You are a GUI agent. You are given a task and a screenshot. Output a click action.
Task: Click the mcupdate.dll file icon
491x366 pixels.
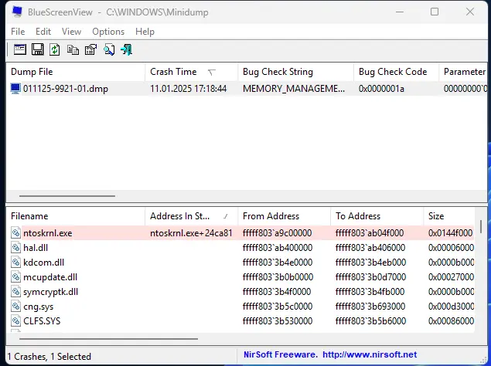tap(15, 277)
